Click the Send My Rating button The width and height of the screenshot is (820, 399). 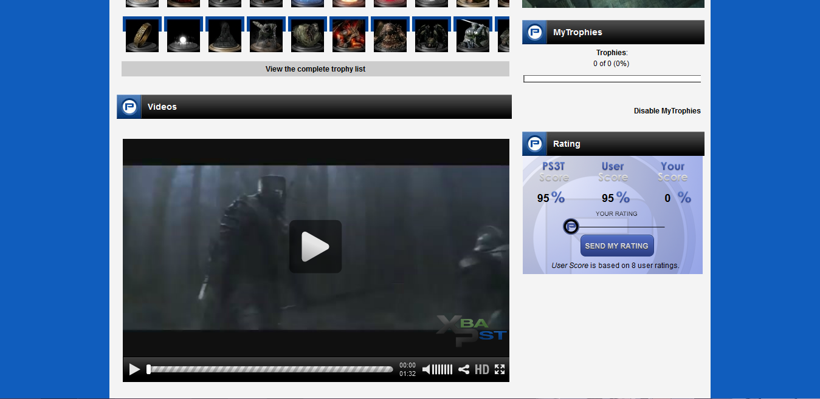coord(617,246)
